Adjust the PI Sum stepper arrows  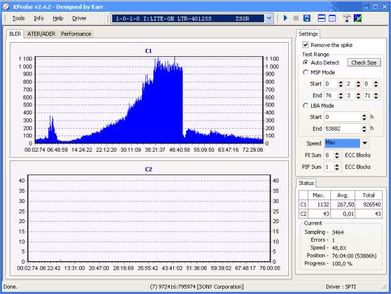click(x=337, y=155)
